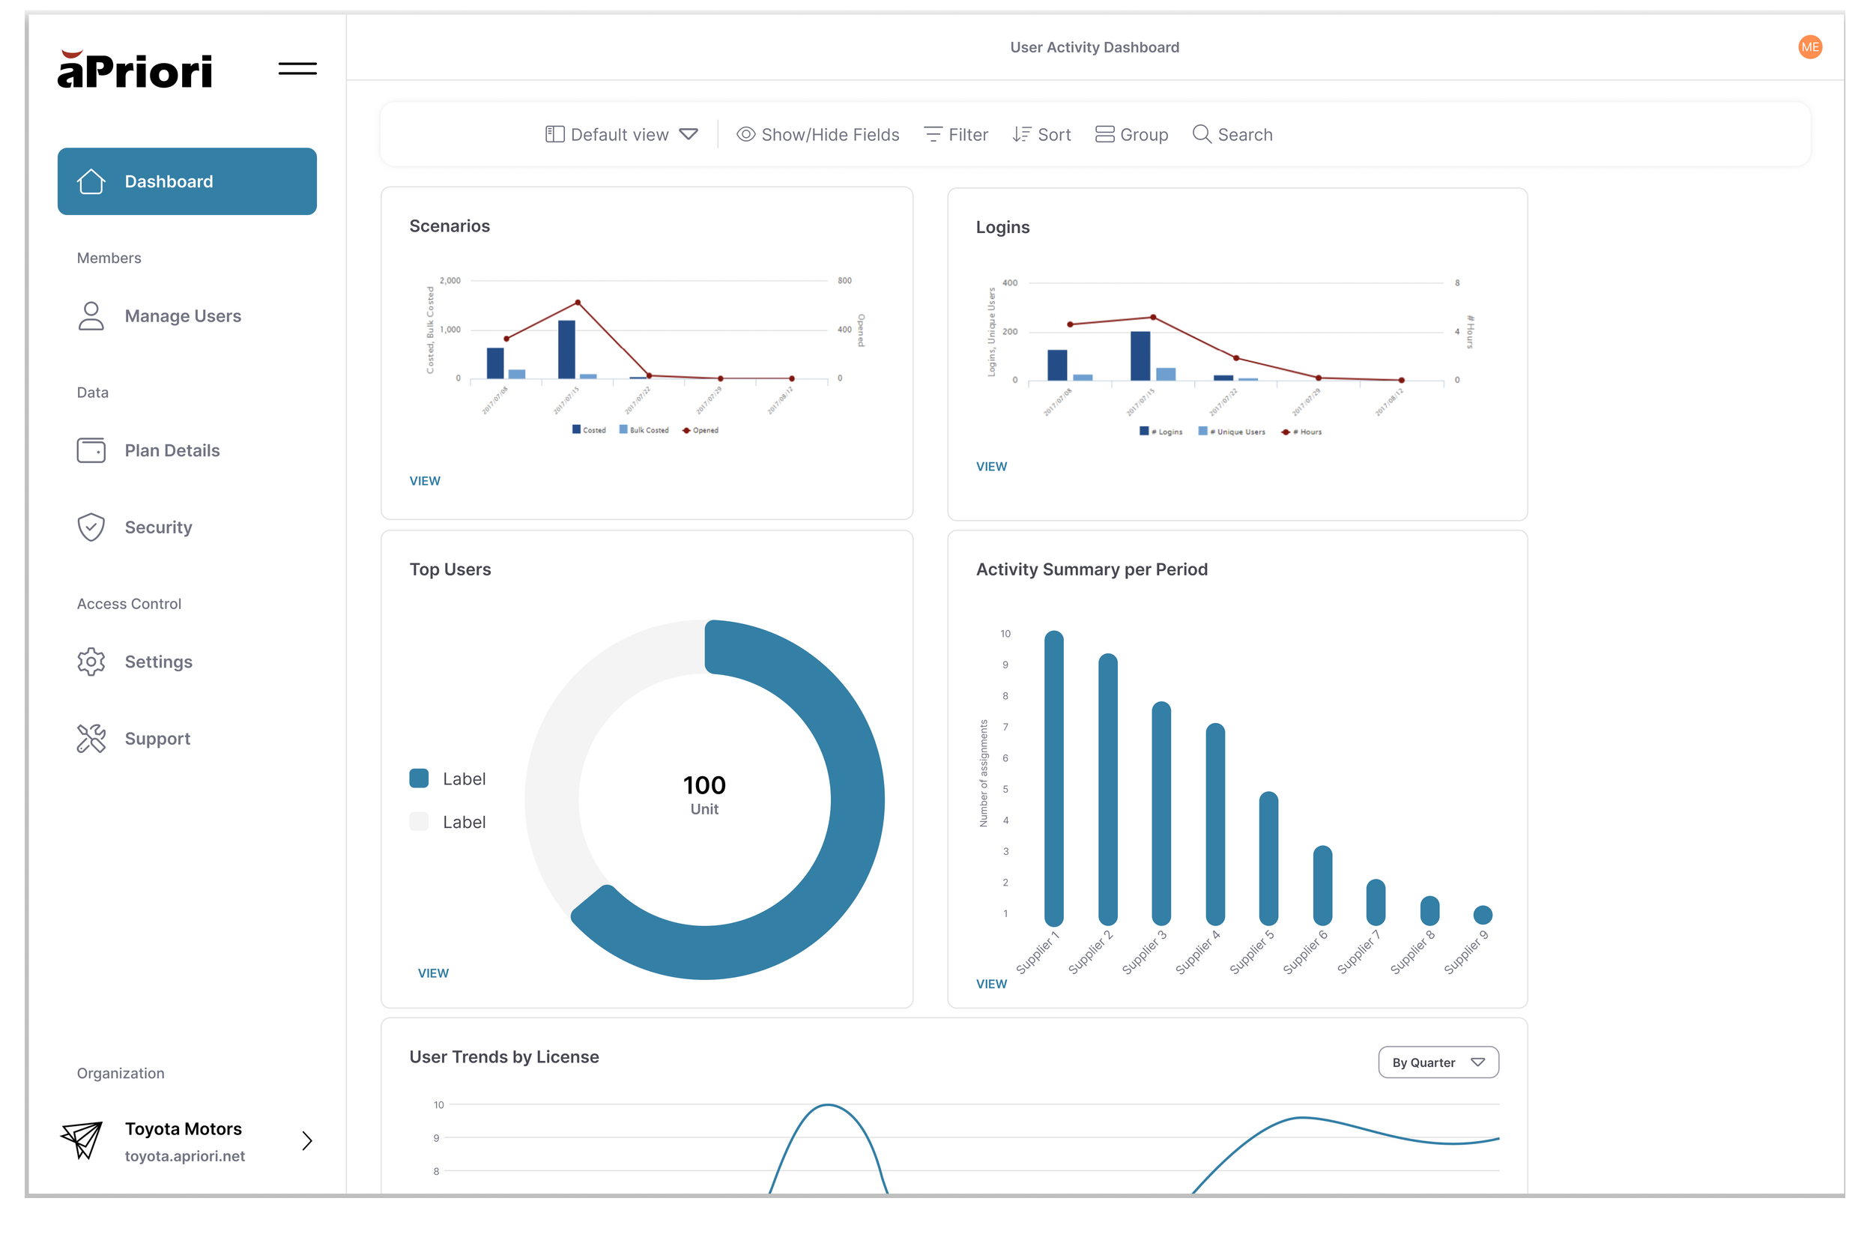
Task: Click the Security shield icon
Action: (91, 527)
